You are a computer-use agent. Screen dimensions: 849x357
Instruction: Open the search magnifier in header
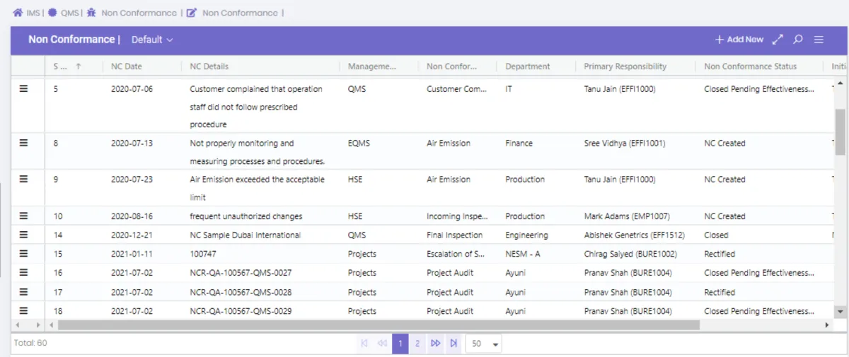[798, 40]
